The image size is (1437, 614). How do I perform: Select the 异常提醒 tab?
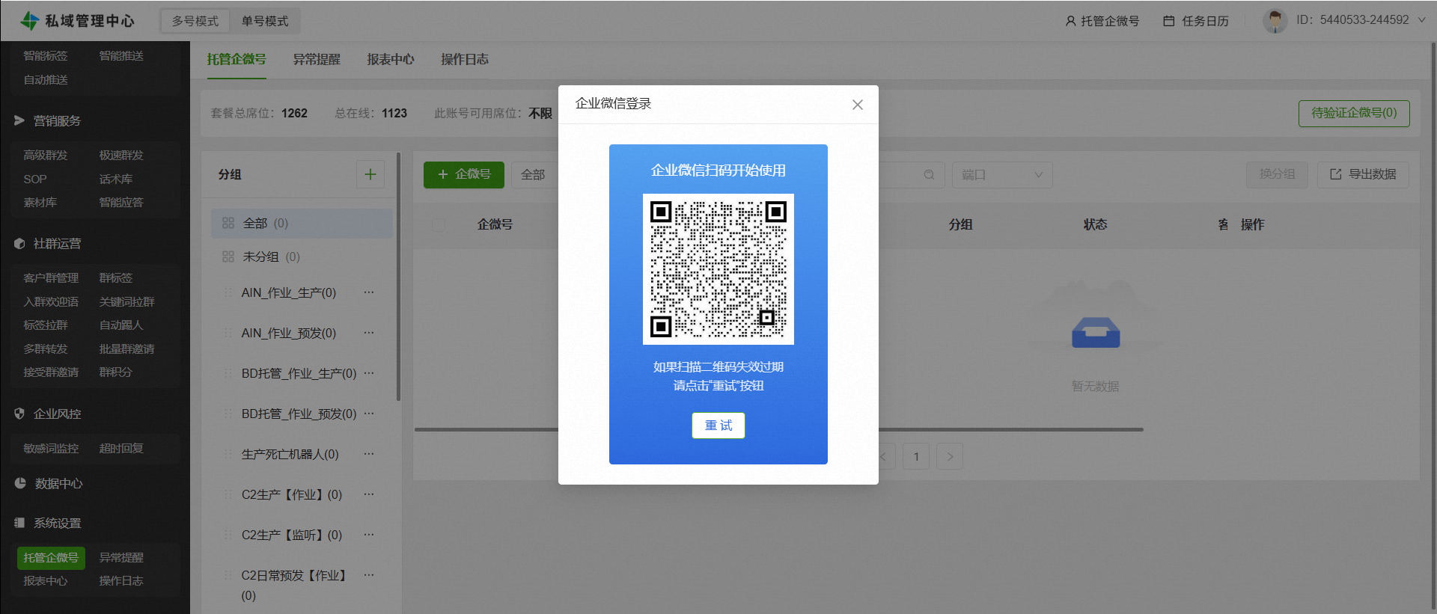click(317, 59)
